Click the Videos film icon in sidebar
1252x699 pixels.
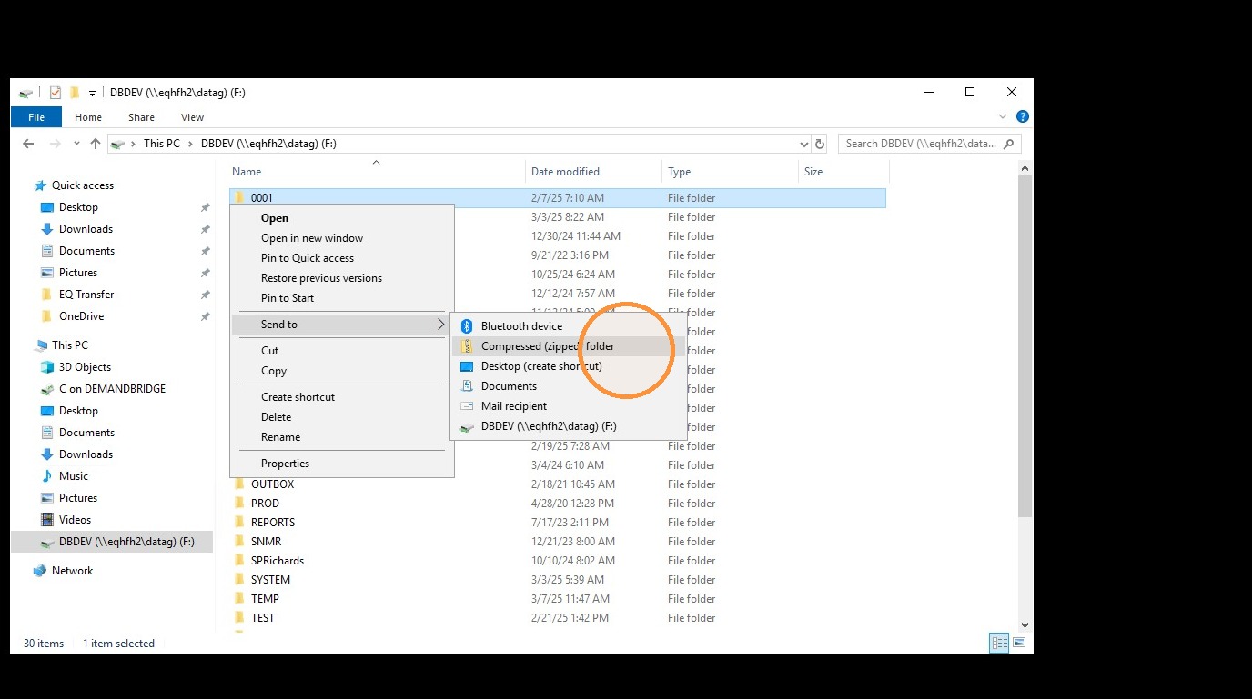coord(47,520)
